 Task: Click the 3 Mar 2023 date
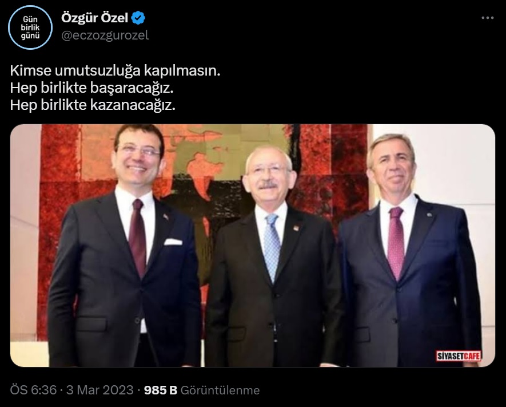99,390
